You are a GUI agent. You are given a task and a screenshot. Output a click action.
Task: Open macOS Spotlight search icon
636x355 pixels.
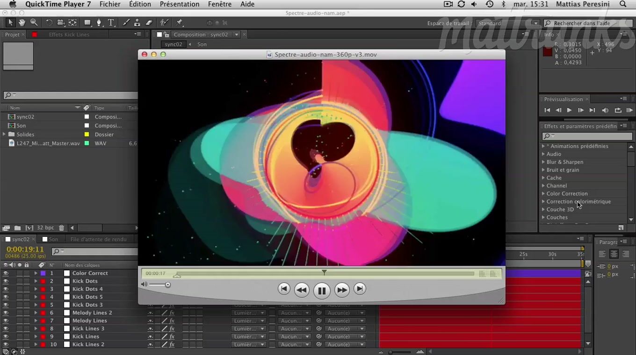tap(623, 4)
